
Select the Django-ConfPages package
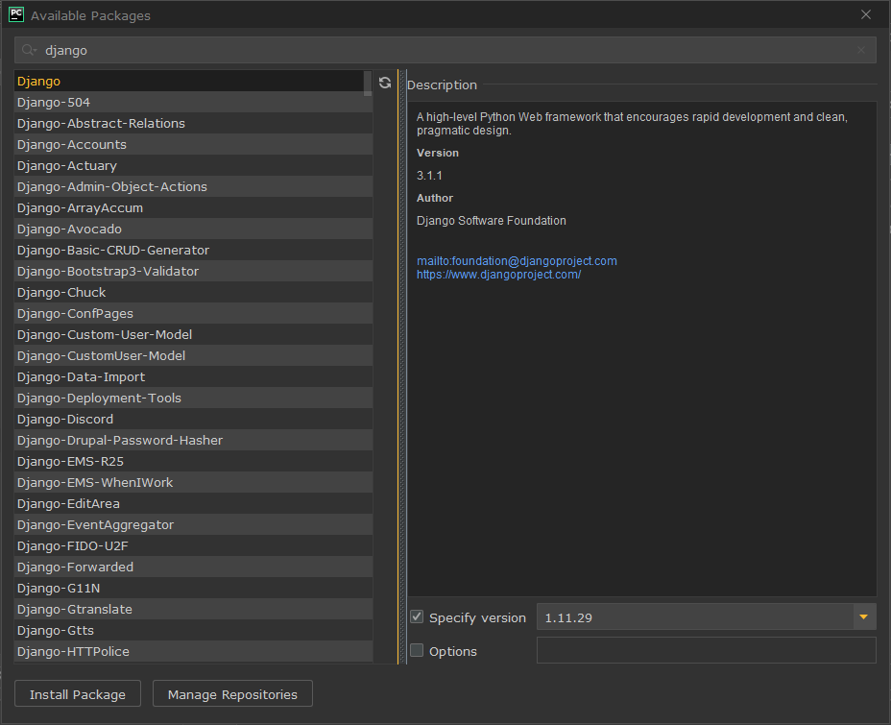pyautogui.click(x=193, y=313)
